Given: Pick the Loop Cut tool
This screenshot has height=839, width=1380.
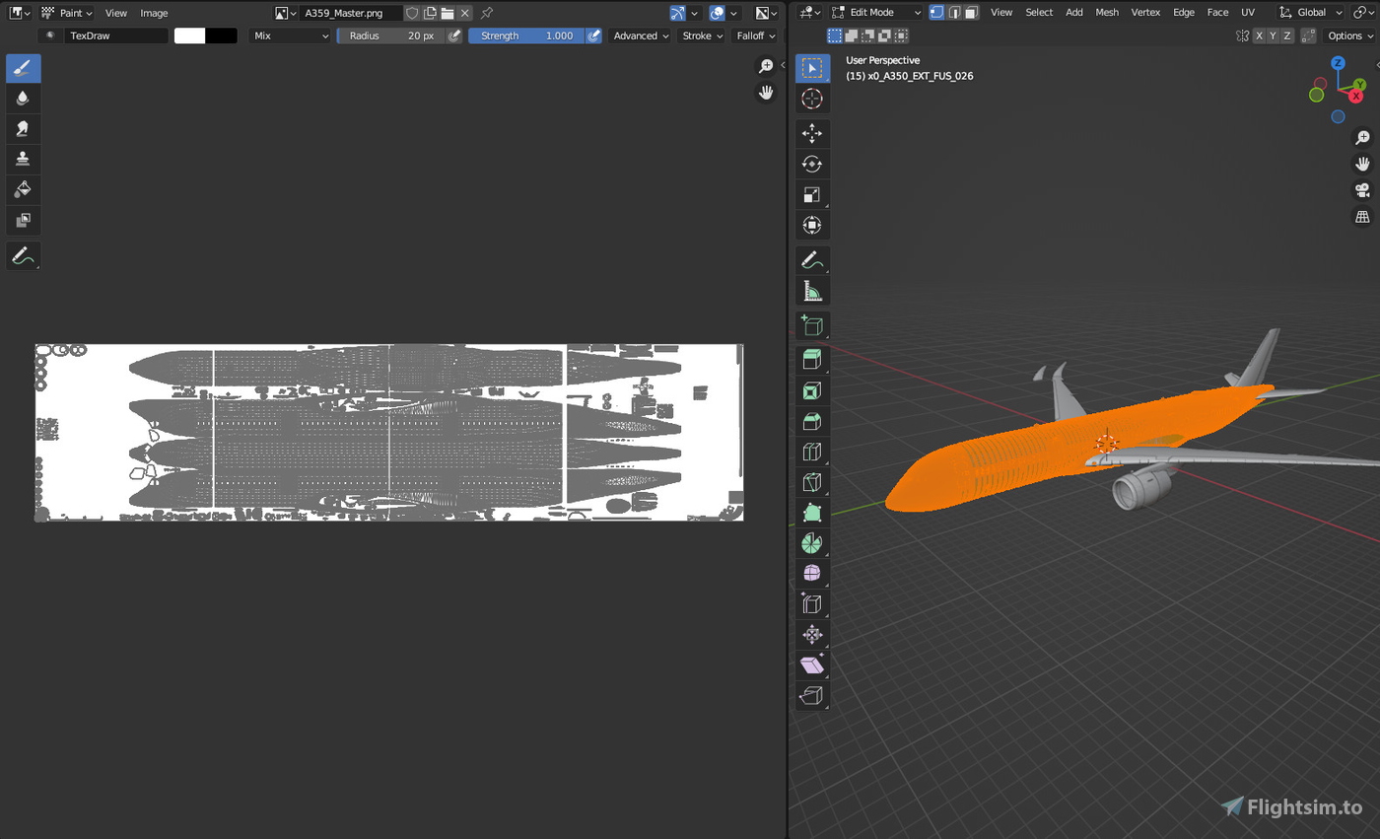Looking at the screenshot, I should click(811, 451).
